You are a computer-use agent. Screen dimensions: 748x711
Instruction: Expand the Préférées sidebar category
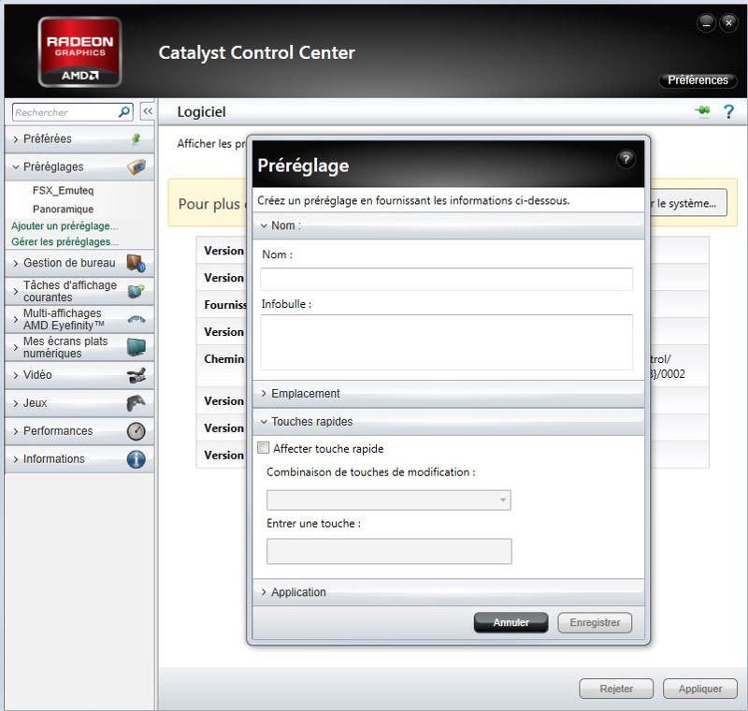(x=79, y=138)
